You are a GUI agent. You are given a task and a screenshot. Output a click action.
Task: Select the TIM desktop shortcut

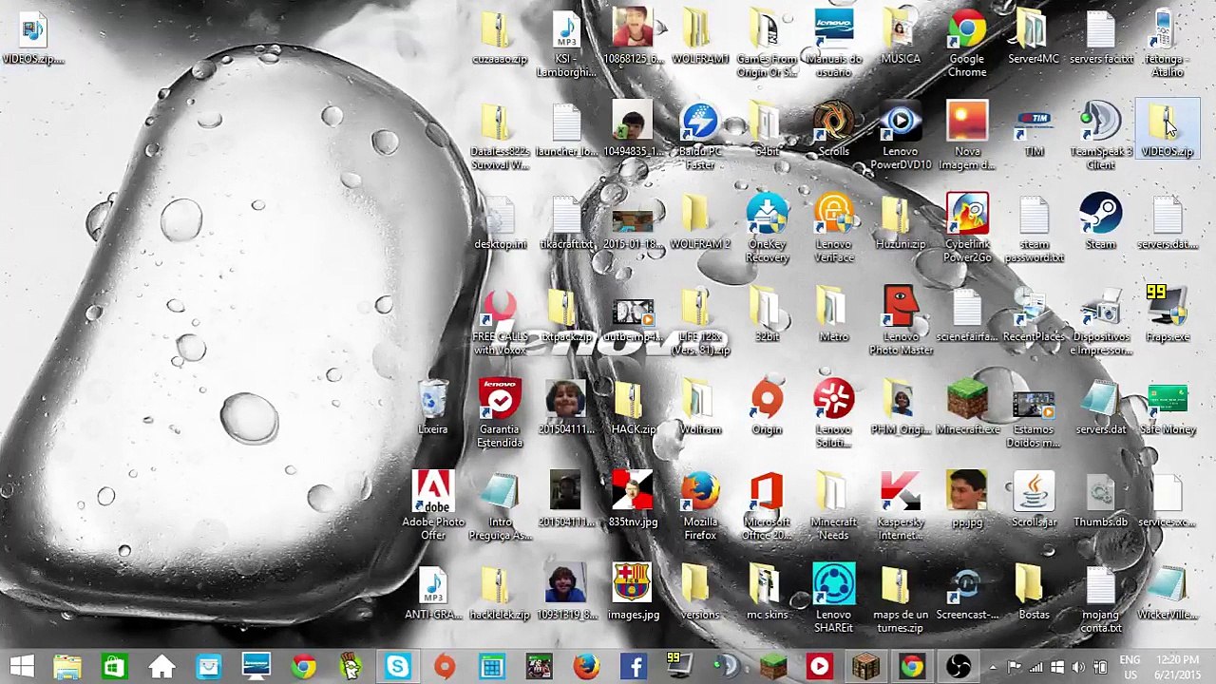(1034, 130)
